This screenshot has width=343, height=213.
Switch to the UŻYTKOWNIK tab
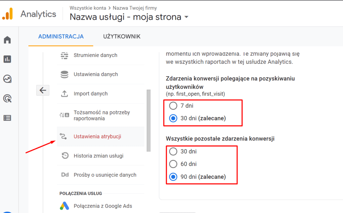[122, 37]
